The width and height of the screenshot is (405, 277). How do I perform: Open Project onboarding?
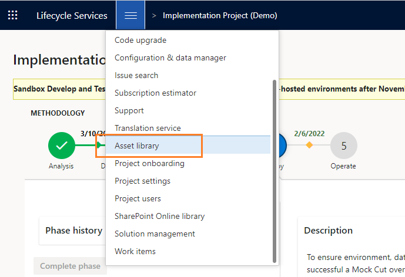pyautogui.click(x=149, y=163)
